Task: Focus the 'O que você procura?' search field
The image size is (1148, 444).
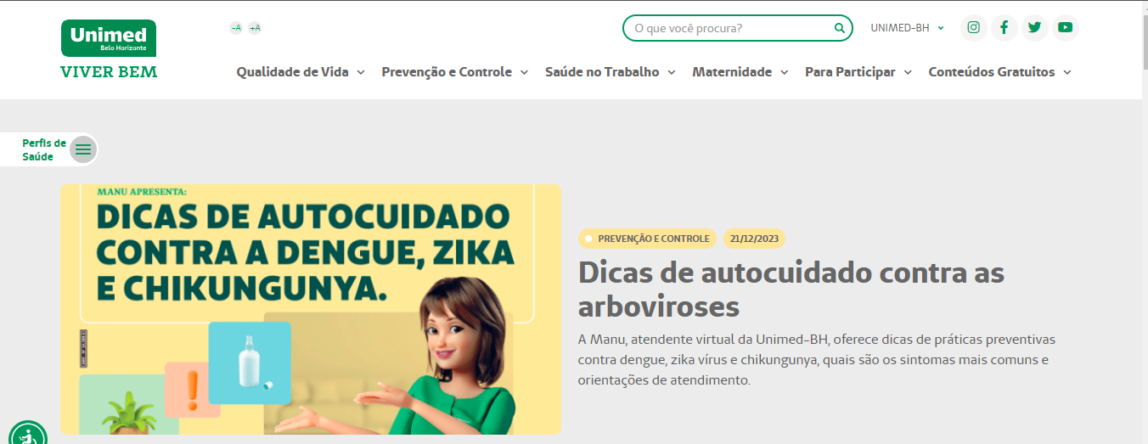Action: [x=731, y=28]
